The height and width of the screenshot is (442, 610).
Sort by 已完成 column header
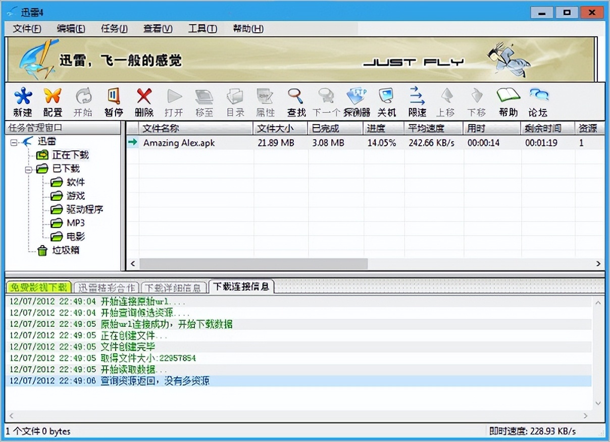335,128
